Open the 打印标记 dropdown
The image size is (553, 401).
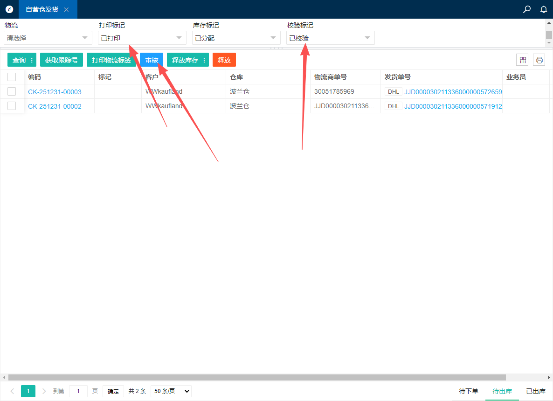click(142, 38)
